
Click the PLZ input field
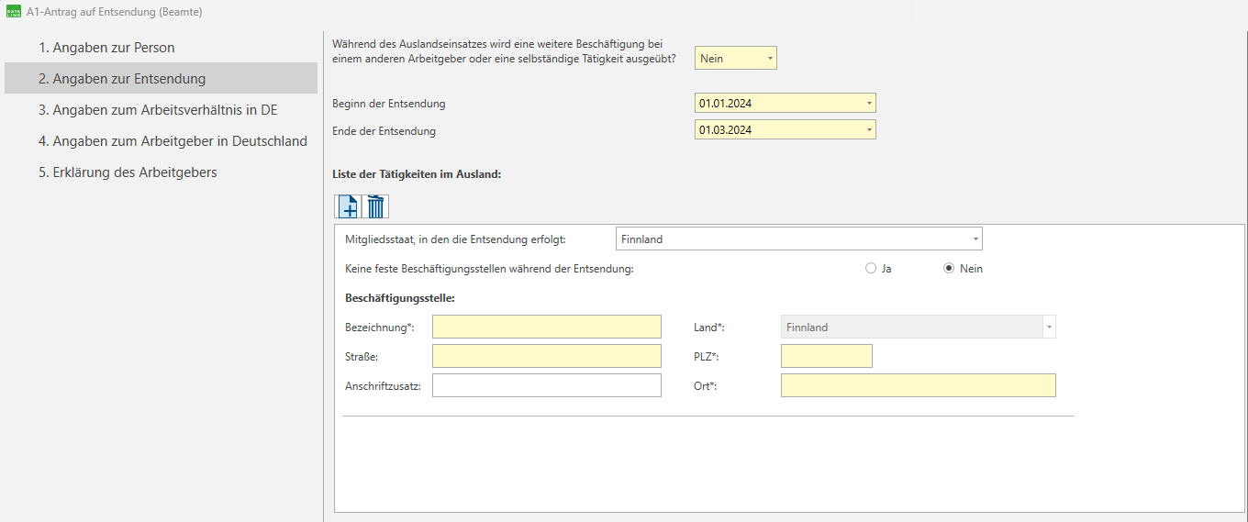tap(826, 356)
